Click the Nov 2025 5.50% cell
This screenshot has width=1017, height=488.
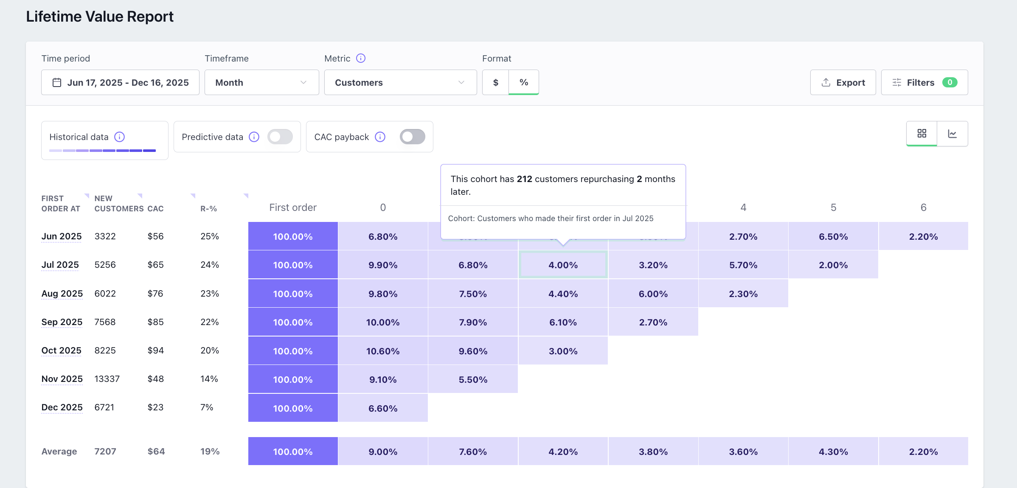pos(473,380)
